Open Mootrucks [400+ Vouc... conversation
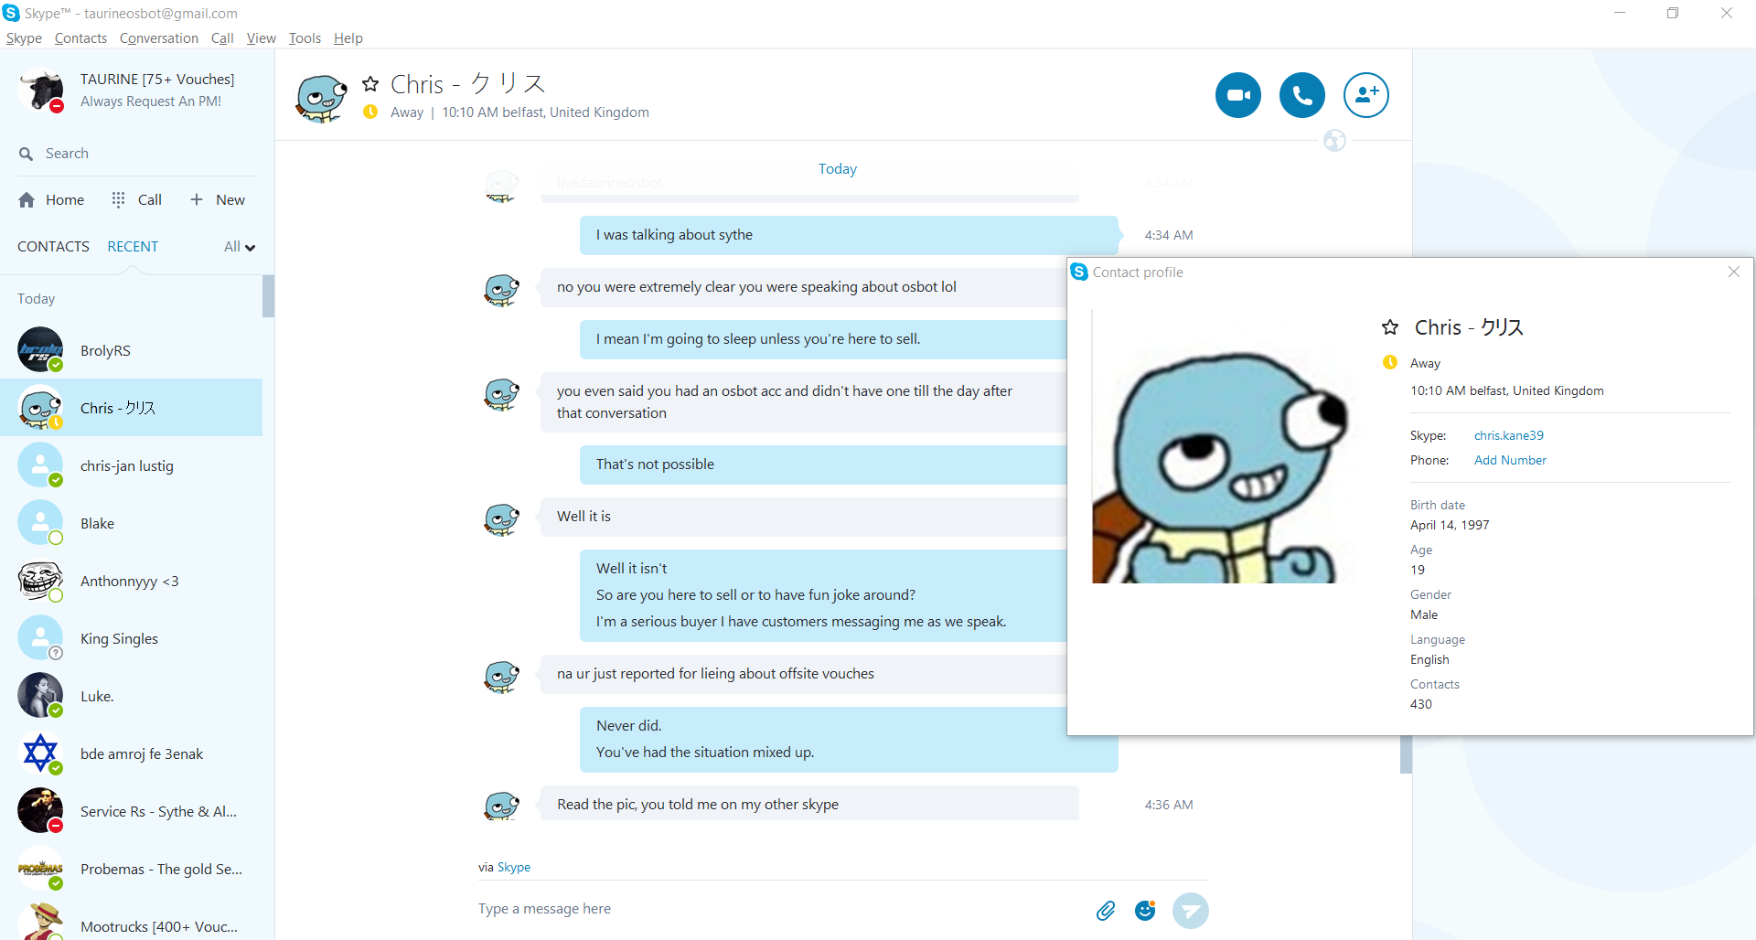The width and height of the screenshot is (1756, 940). coord(131,920)
